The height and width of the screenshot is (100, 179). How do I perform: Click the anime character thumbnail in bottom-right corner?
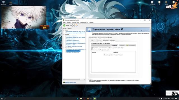tap(172, 93)
